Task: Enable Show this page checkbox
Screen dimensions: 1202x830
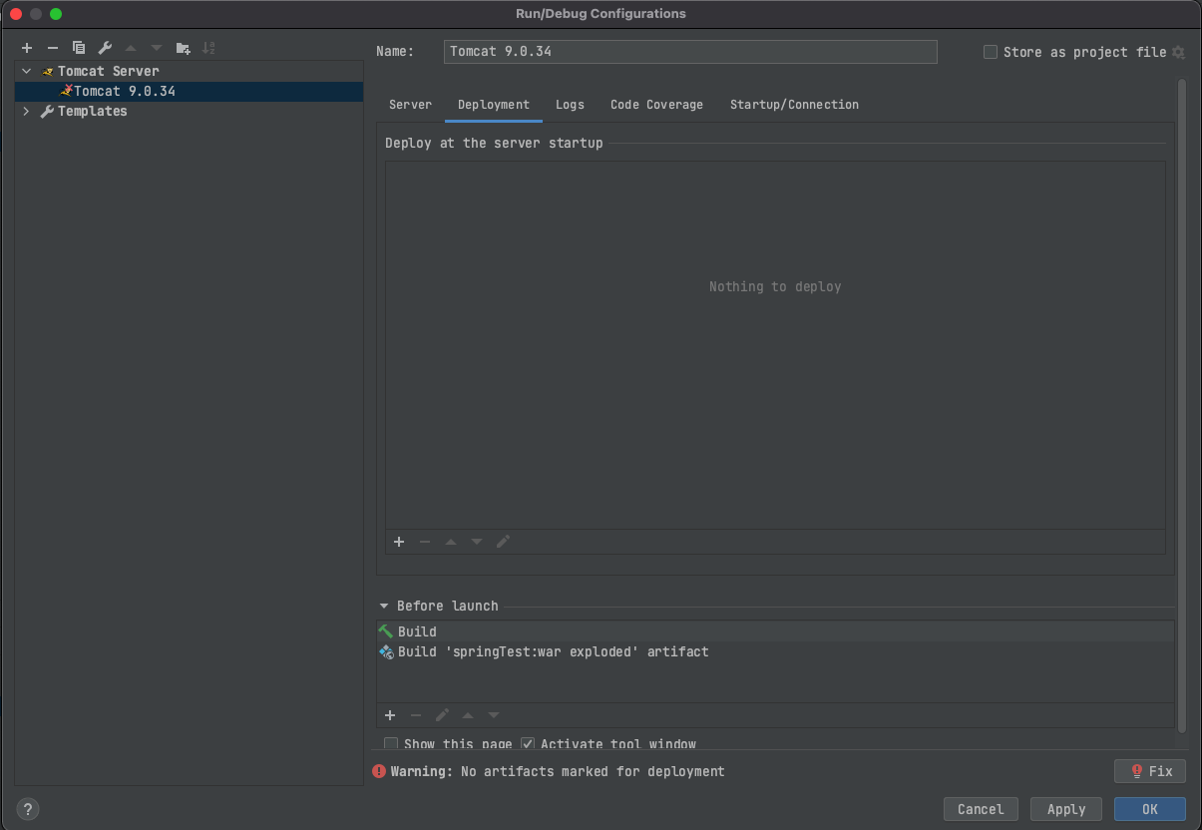Action: point(391,744)
